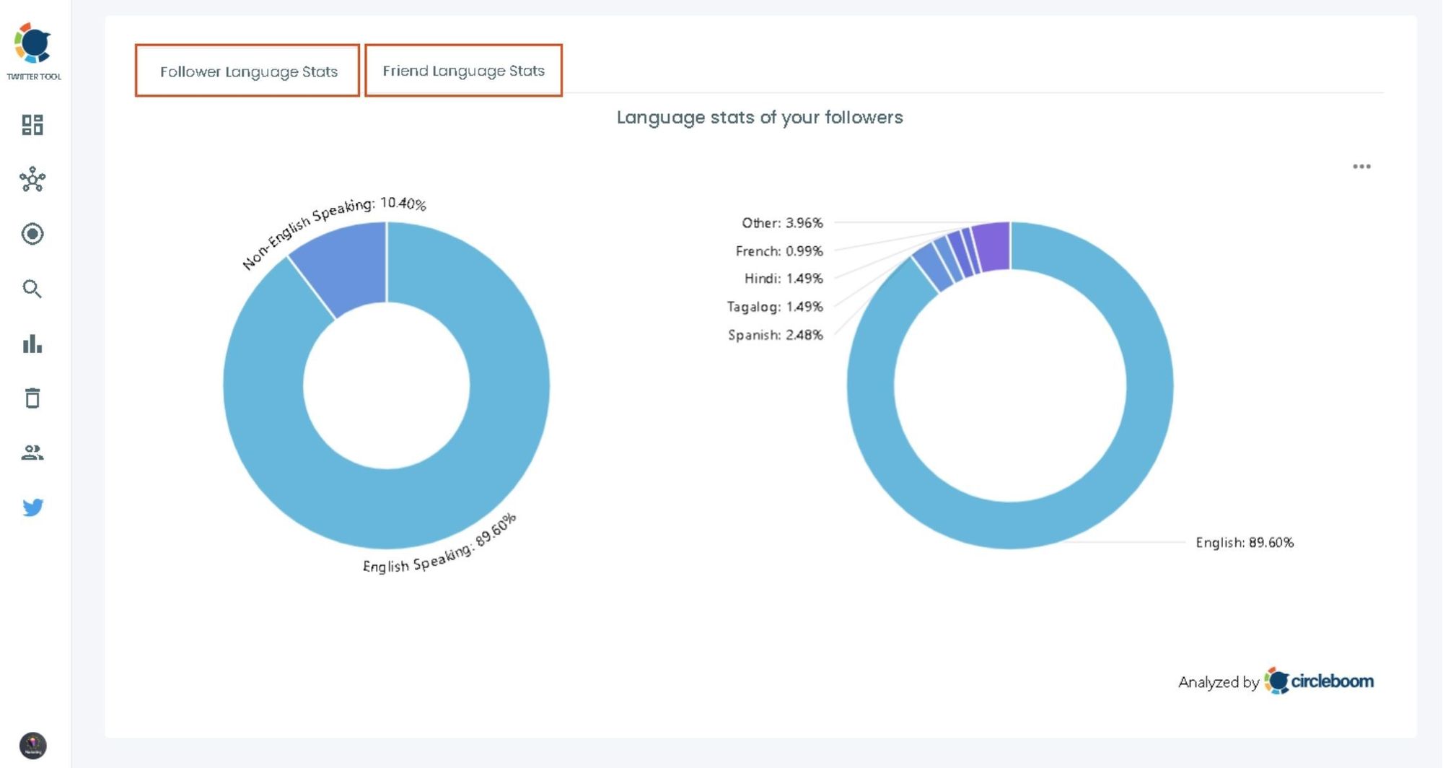Screen dimensions: 1443x768
Task: Select the network connections icon in sidebar
Action: pyautogui.click(x=32, y=180)
